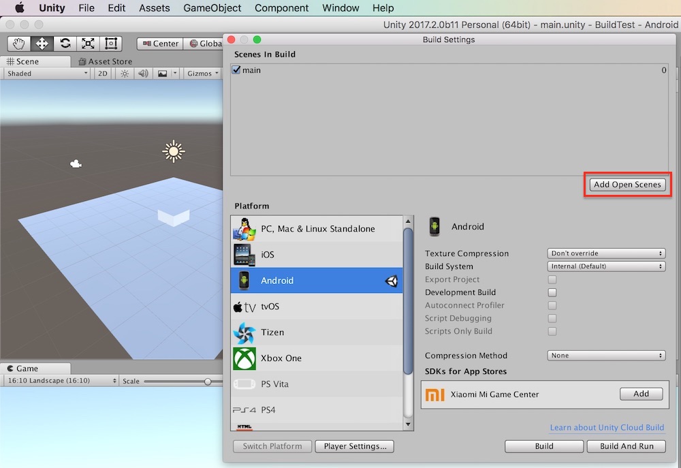The image size is (681, 468).
Task: Open the Unity application menu
Action: pyautogui.click(x=52, y=7)
